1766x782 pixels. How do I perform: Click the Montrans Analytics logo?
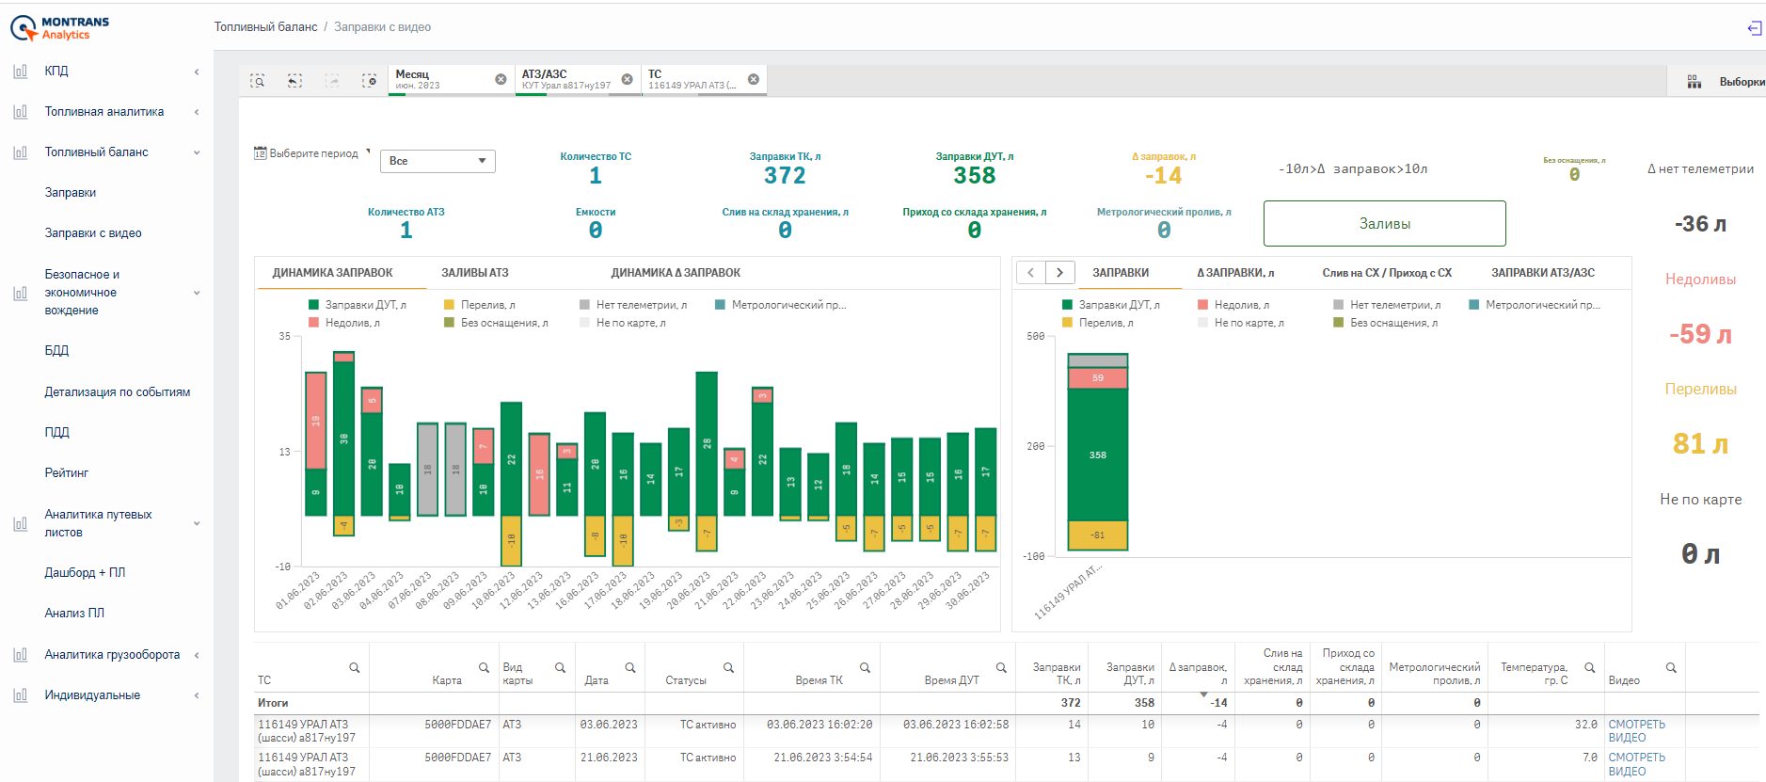(60, 28)
